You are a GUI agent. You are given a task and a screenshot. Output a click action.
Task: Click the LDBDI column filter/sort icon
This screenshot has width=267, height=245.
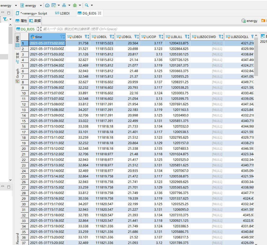pos(87,37)
